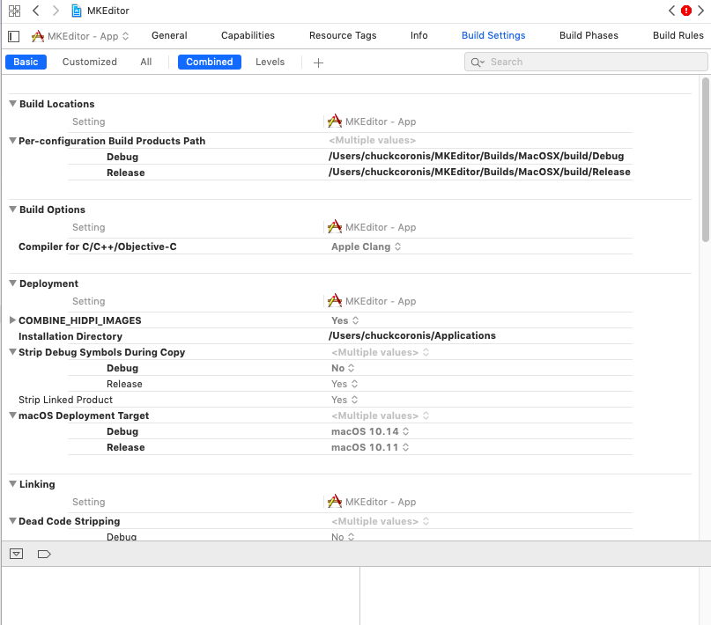Click the Installation Directory path value
Image resolution: width=711 pixels, height=625 pixels.
[412, 335]
